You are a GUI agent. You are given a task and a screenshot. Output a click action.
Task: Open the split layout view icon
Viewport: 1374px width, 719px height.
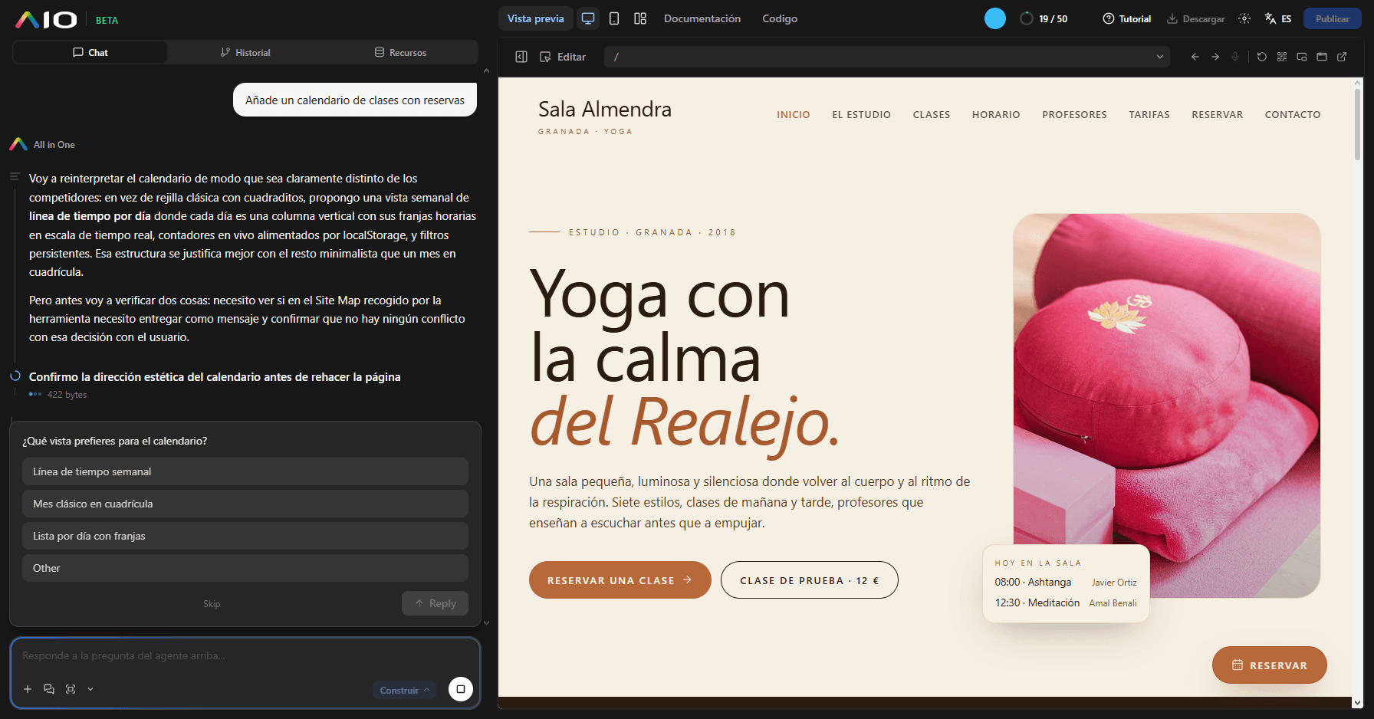640,18
